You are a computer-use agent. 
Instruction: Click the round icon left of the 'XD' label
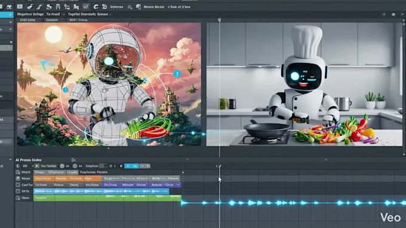click(18, 166)
